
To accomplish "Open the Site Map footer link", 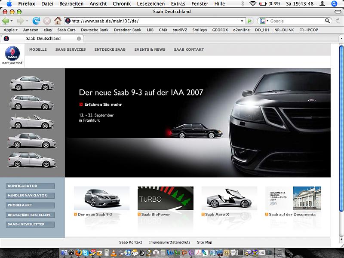I will tap(205, 243).
